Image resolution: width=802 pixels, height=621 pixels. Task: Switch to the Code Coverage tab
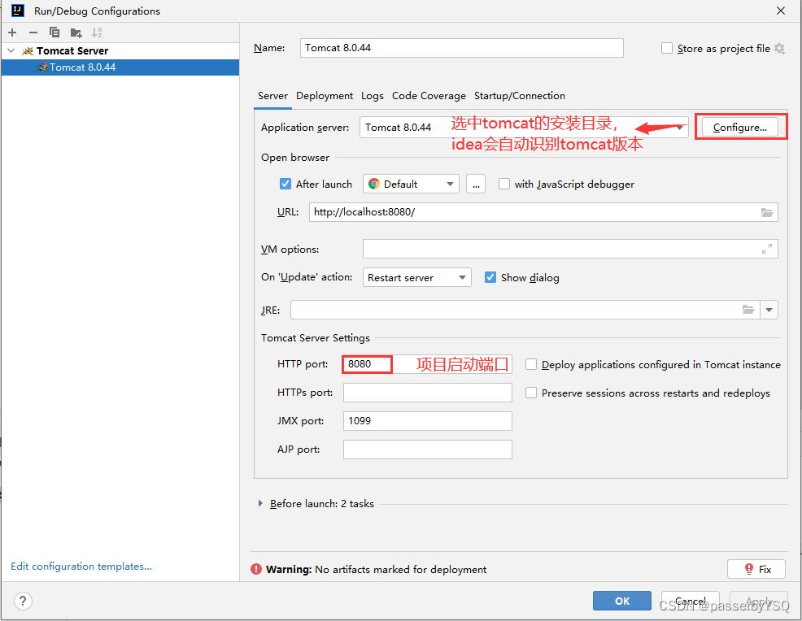pos(429,96)
